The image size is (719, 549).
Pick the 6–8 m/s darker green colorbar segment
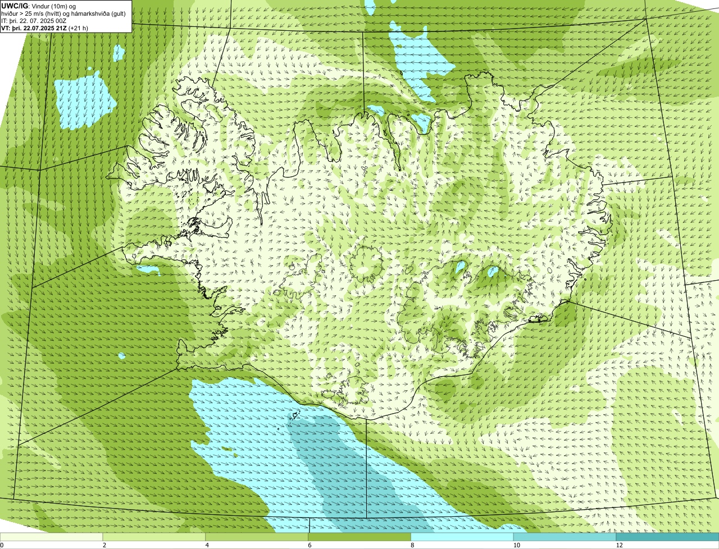tap(360, 537)
